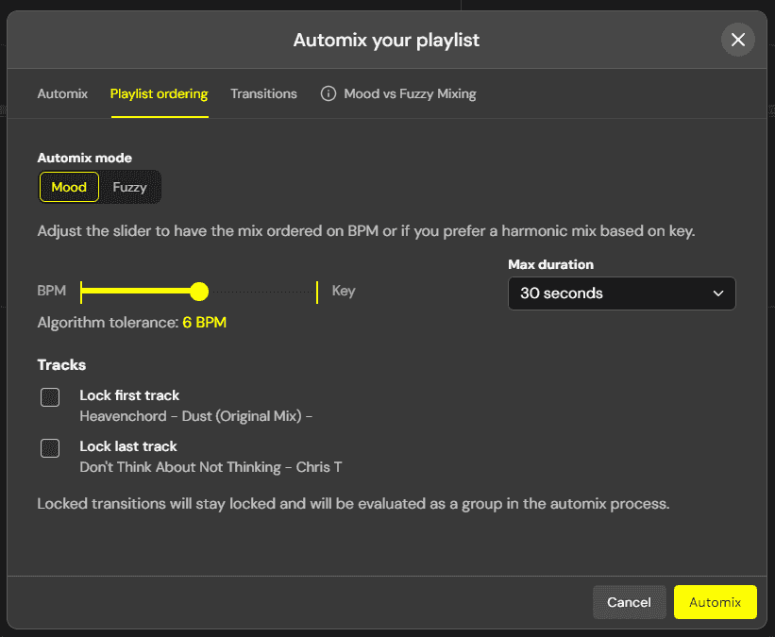
Task: Switch to the Automix tab
Action: coord(62,93)
